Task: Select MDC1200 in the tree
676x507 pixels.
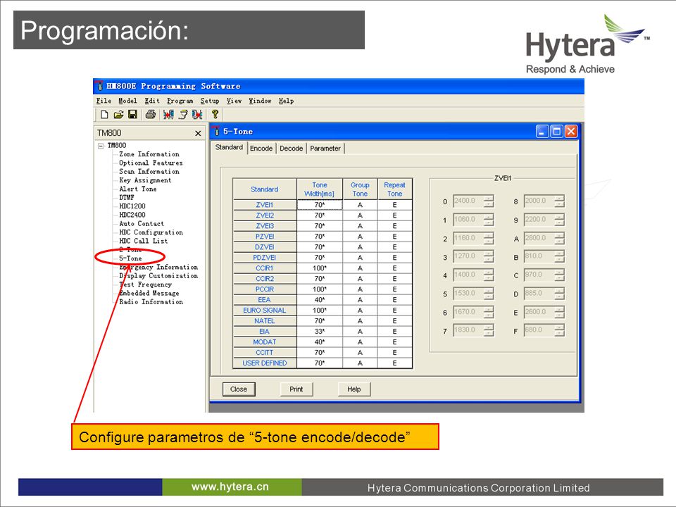Action: coord(132,206)
